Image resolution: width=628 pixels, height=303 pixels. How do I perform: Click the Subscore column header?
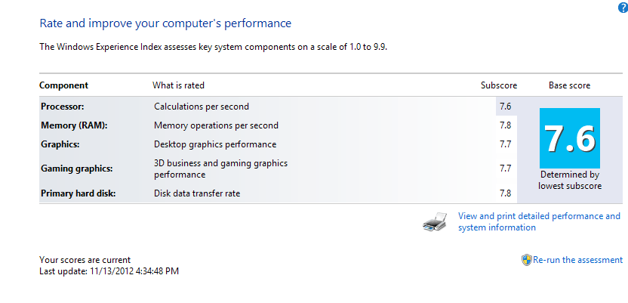[x=499, y=85]
